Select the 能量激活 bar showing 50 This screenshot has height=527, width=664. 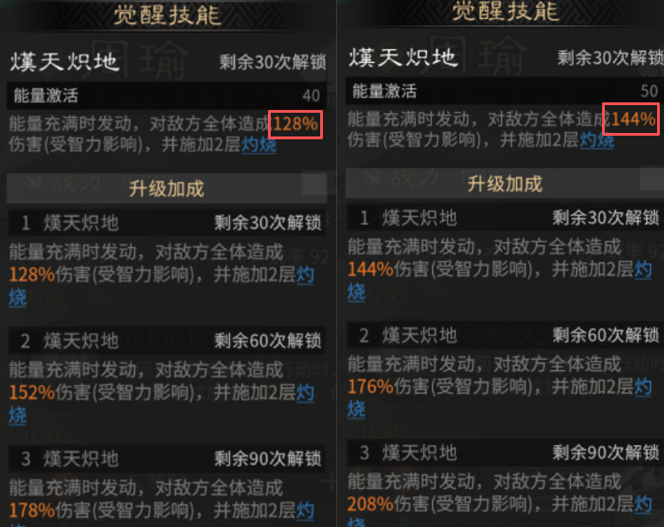pyautogui.click(x=505, y=91)
